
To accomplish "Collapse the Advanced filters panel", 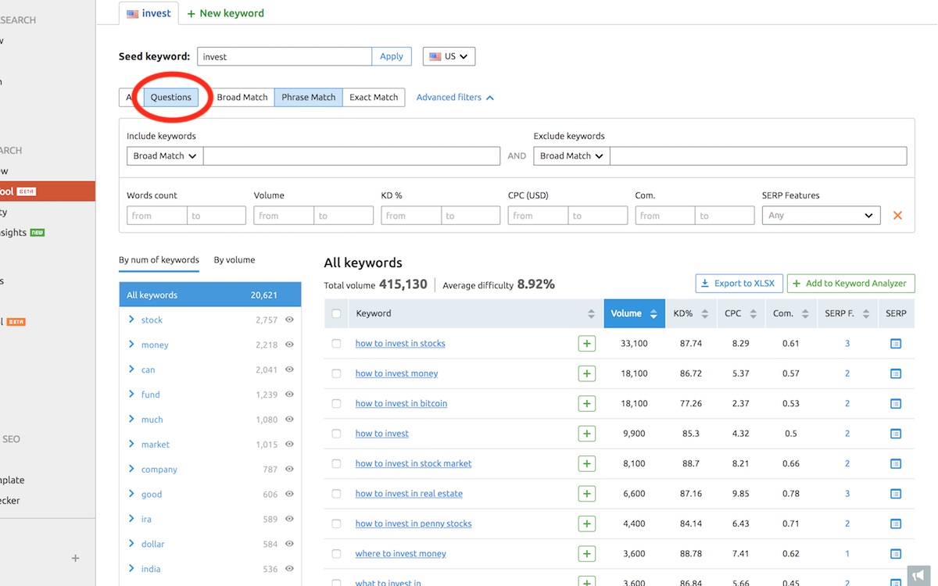I will tap(455, 98).
